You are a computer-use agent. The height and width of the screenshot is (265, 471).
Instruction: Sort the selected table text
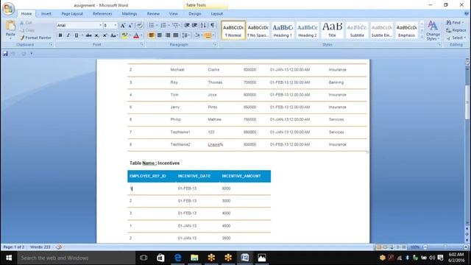click(x=203, y=26)
